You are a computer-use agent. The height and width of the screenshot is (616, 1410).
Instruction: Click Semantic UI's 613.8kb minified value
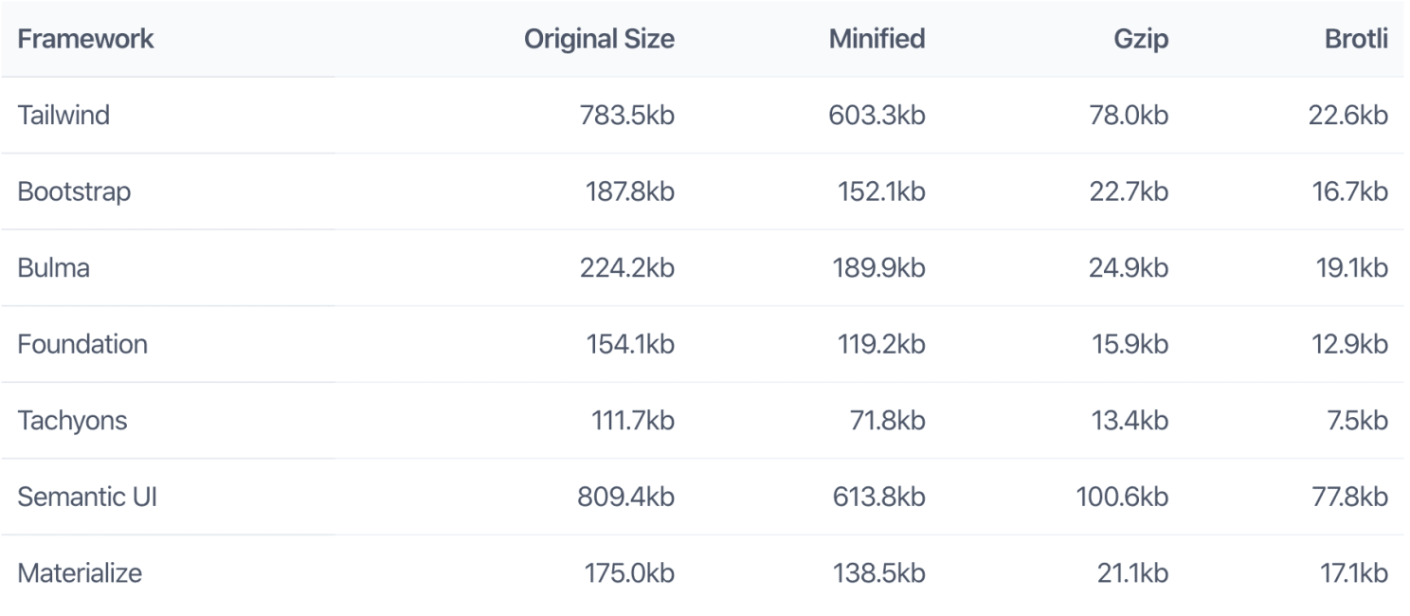point(877,497)
